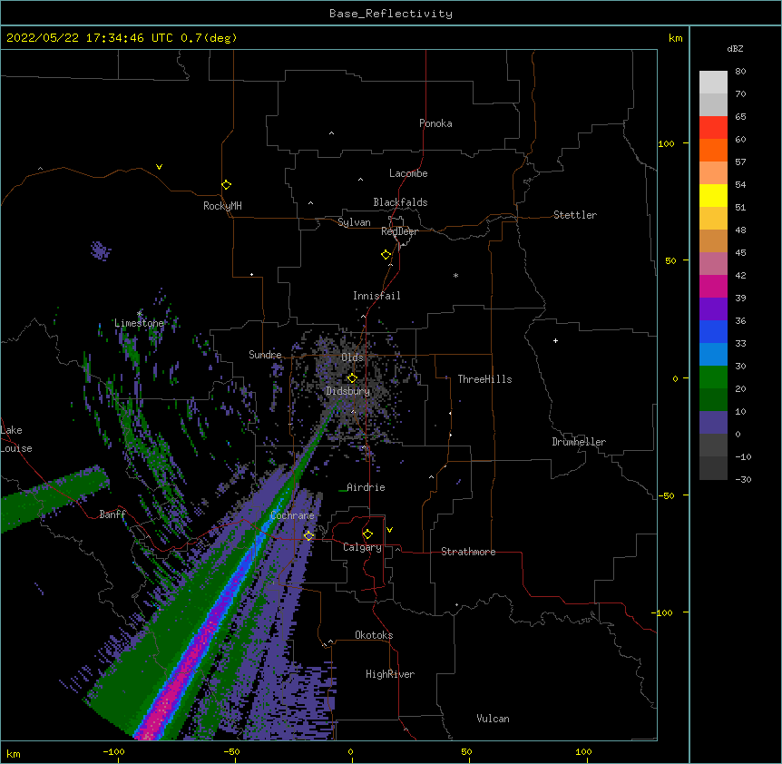Click the yellow radar site marker near Olds
782x764 pixels.
click(x=352, y=378)
